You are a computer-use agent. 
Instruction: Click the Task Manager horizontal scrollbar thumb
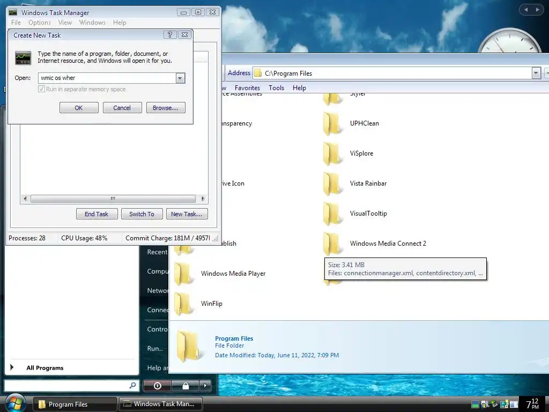(113, 198)
